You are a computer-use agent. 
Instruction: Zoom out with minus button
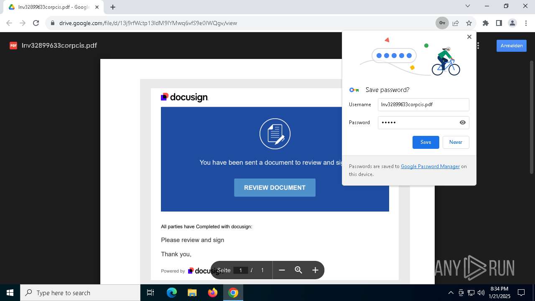click(x=282, y=270)
